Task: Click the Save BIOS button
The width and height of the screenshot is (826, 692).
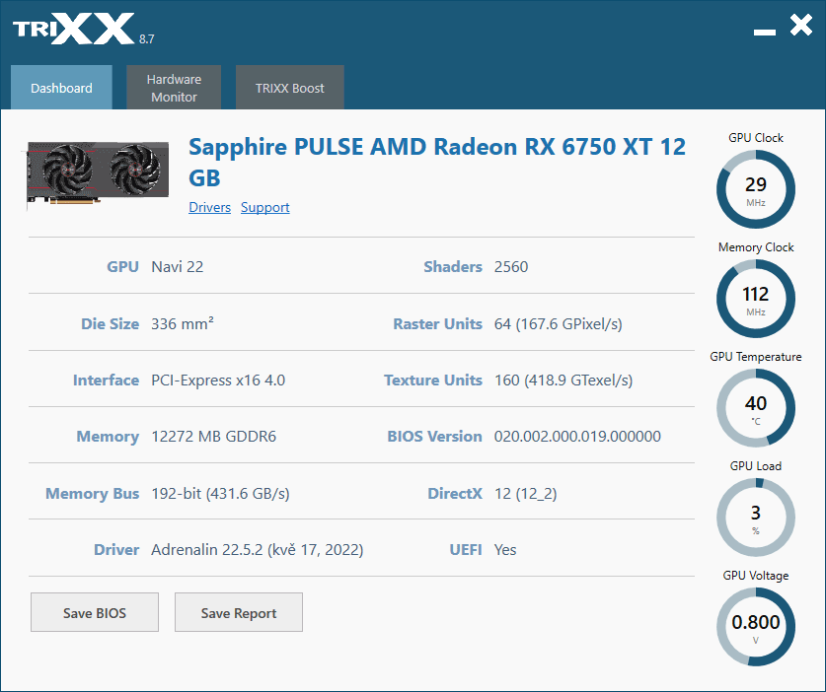Action: pyautogui.click(x=95, y=612)
